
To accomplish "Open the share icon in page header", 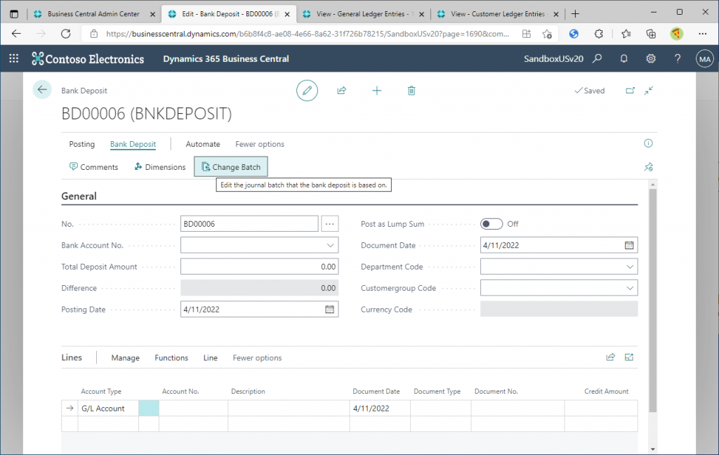I will coord(342,91).
